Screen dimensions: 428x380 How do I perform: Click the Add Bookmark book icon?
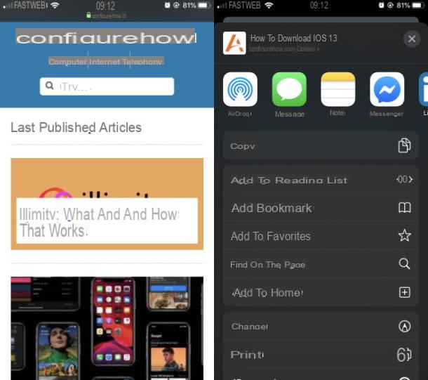point(405,208)
